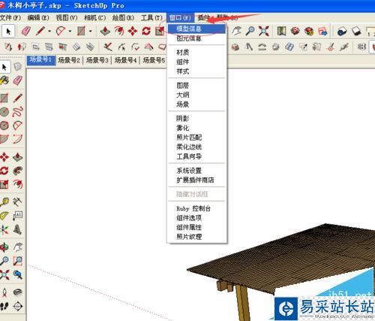The image size is (375, 321).
Task: Select the red four-arrow Move tool in top toolbar
Action: pyautogui.click(x=133, y=31)
